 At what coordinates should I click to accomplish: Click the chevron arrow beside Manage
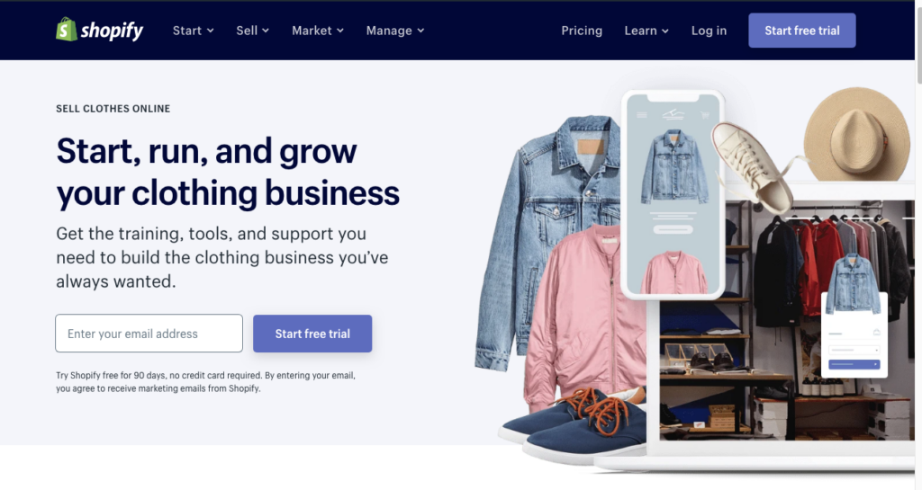click(x=421, y=31)
